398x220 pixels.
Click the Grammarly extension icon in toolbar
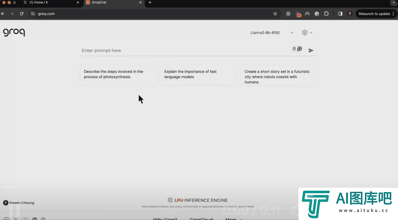click(x=288, y=14)
